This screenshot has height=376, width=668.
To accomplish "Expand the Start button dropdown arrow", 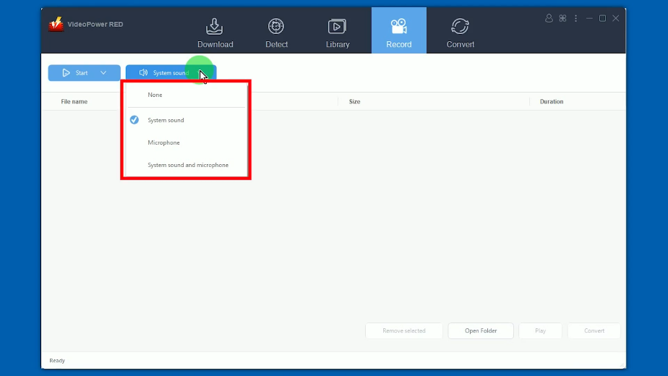I will coord(103,73).
